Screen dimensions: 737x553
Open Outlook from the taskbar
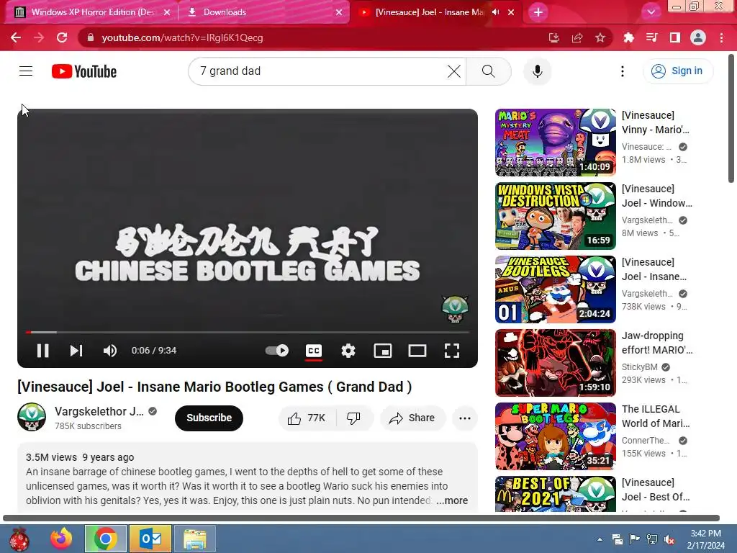point(150,539)
